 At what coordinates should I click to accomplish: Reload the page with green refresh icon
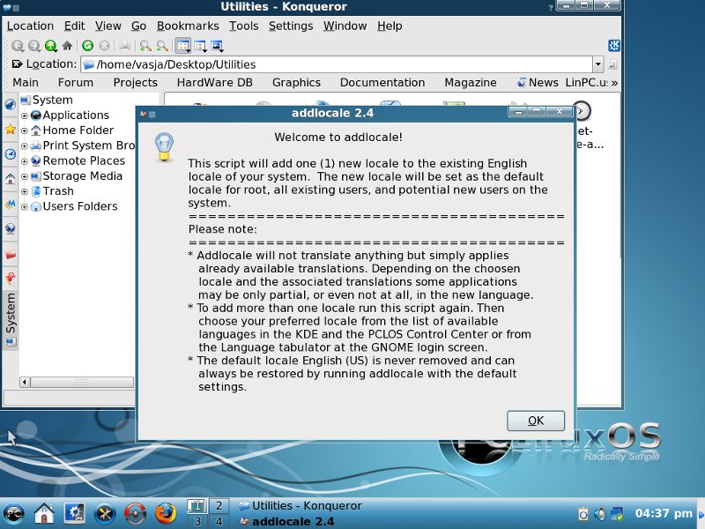coord(87,46)
